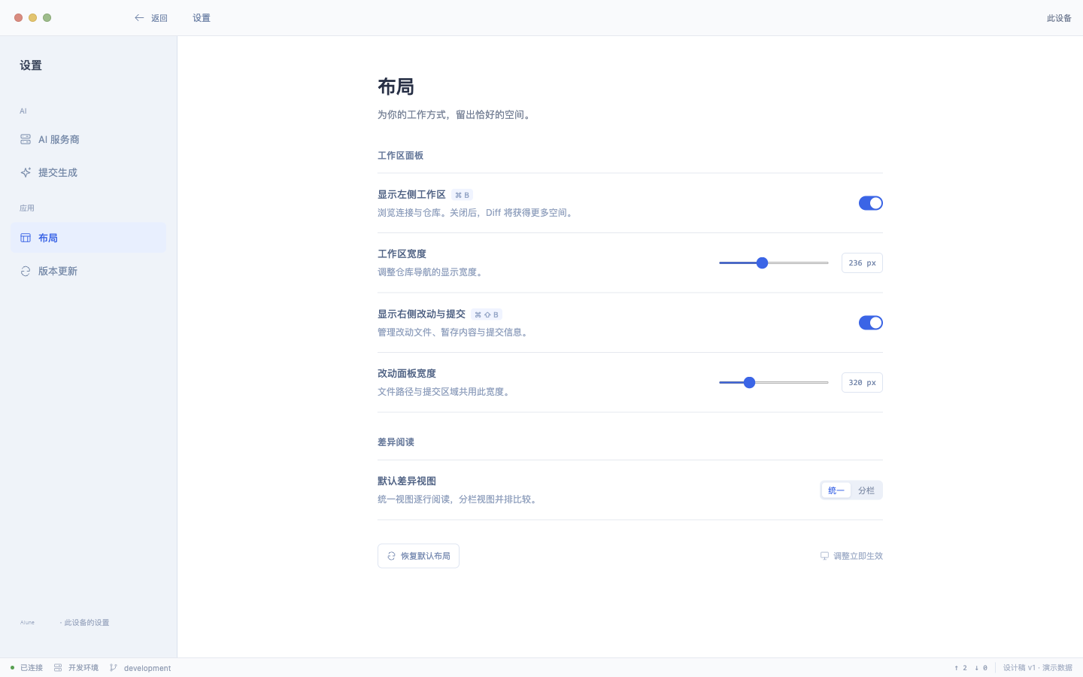Toggle off 显示左侧工作区 switch
Viewport: 1083px width, 677px height.
871,203
